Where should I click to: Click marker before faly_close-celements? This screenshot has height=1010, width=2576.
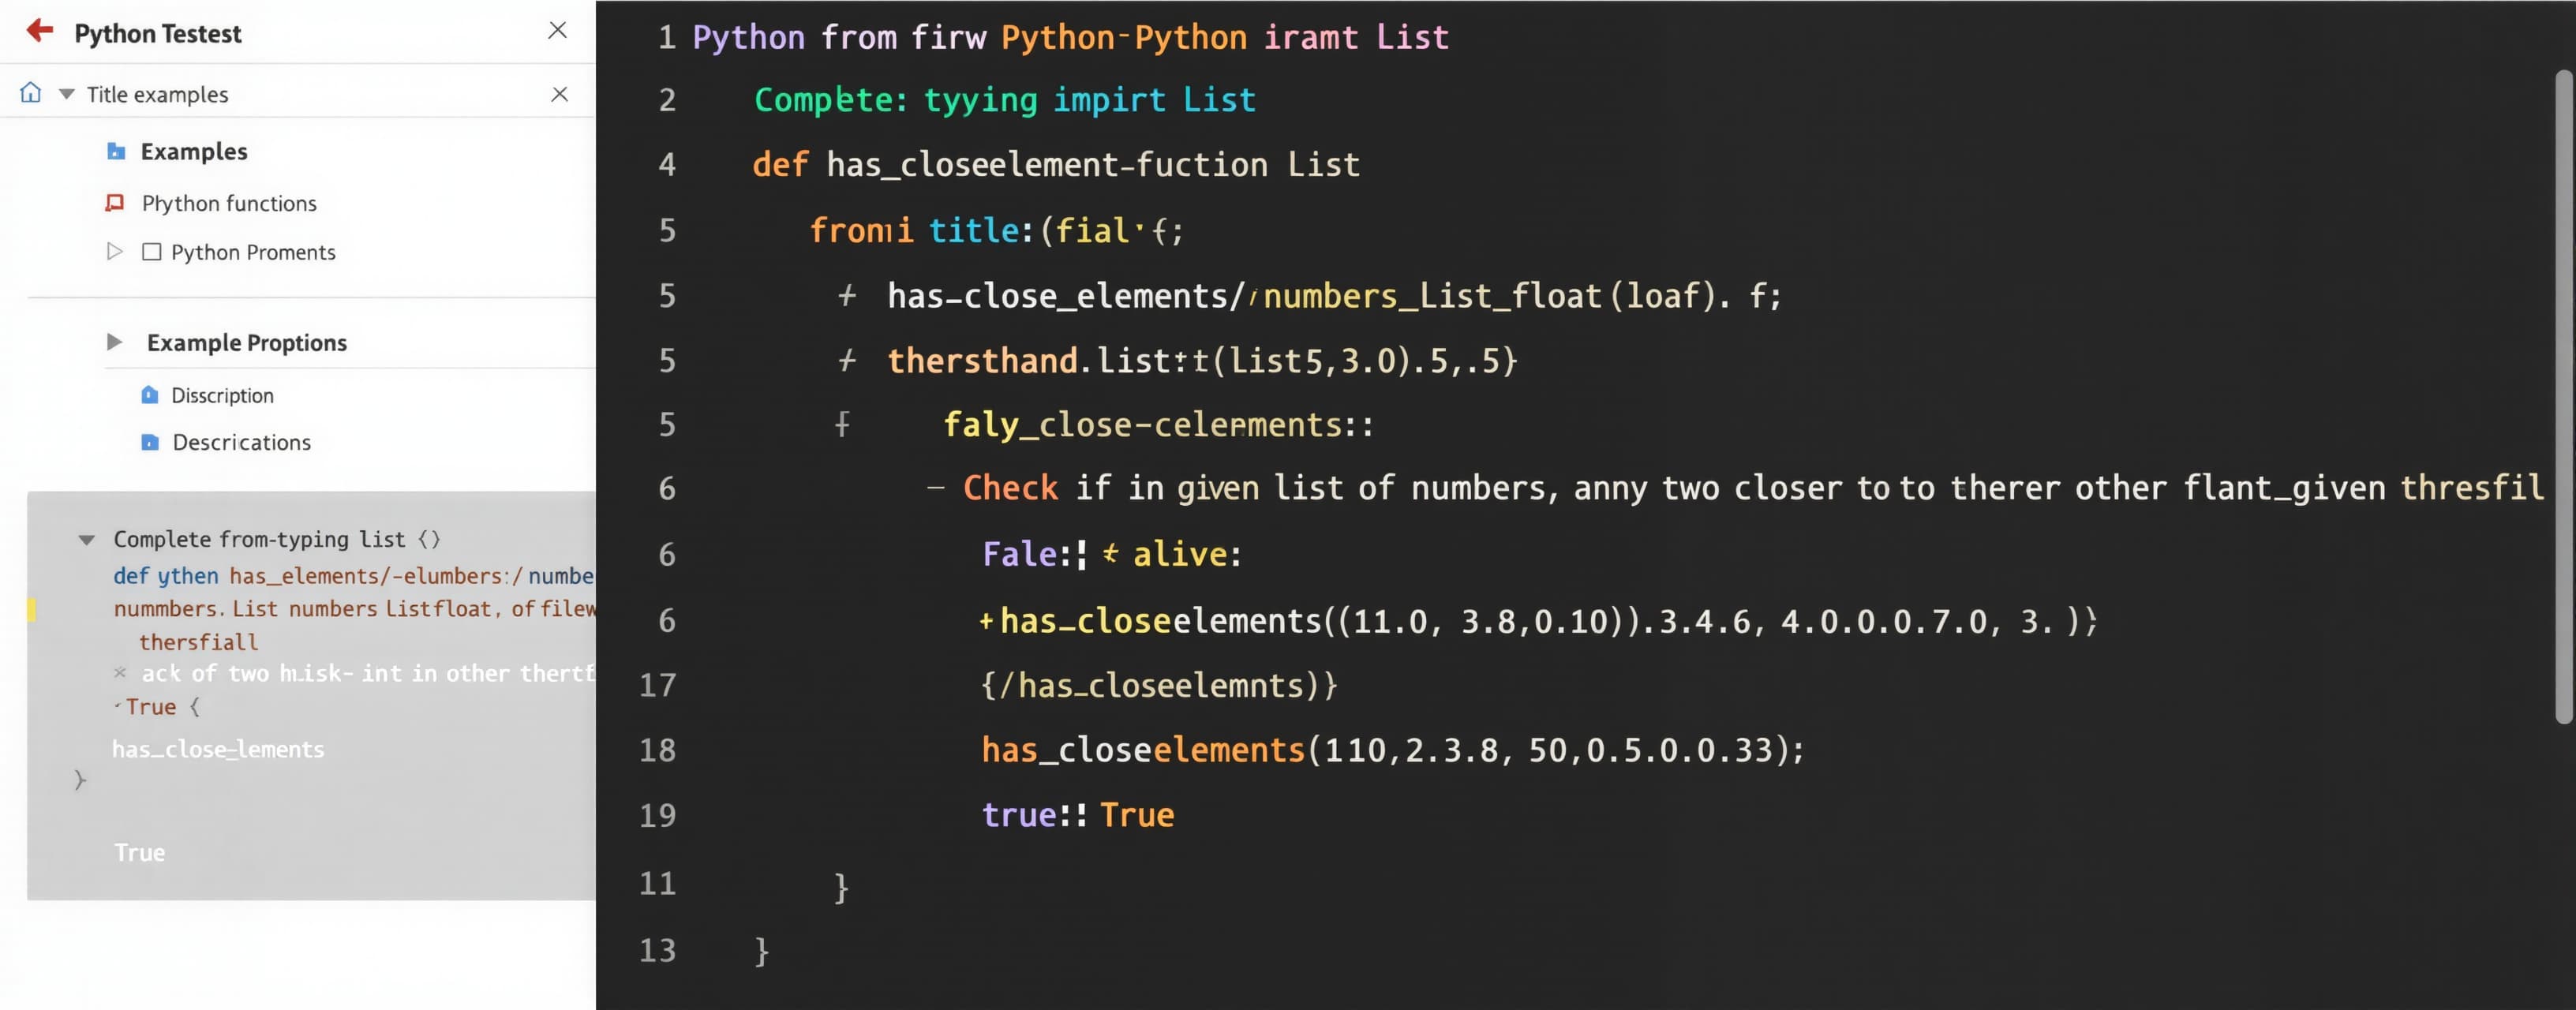click(843, 425)
